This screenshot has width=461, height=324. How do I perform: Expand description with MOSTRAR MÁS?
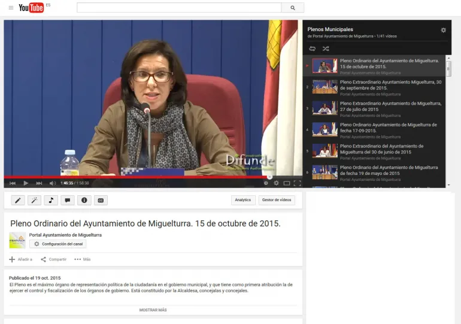point(153,310)
